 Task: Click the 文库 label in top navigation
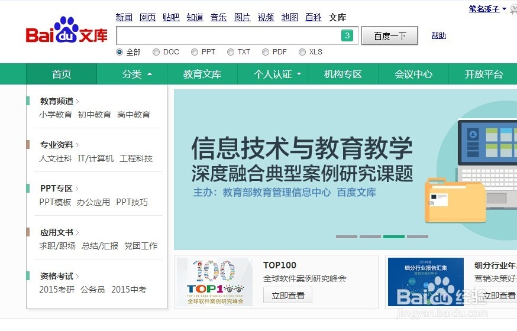coord(337,17)
